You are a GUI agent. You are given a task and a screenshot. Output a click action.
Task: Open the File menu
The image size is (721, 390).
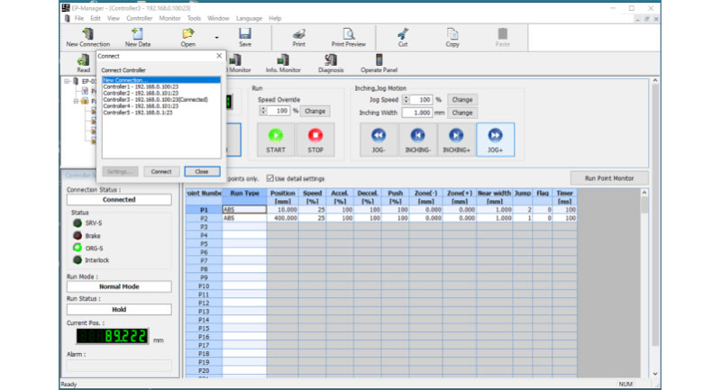(x=79, y=18)
